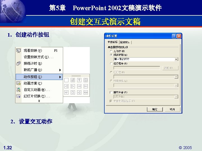Grab the action buttons palette handle bar
The height and width of the screenshot is (151, 202).
click(76, 76)
